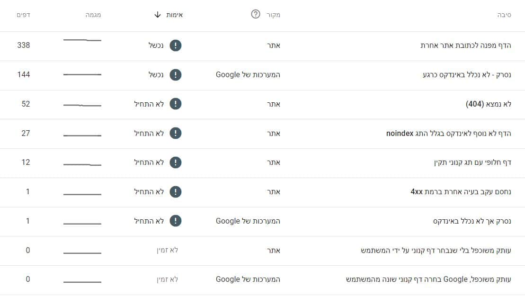Click the failed warning icon in the 338 row
This screenshot has width=525, height=297.
click(x=176, y=45)
